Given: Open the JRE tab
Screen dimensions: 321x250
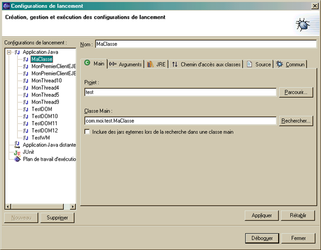Looking at the screenshot, I should tap(156, 64).
